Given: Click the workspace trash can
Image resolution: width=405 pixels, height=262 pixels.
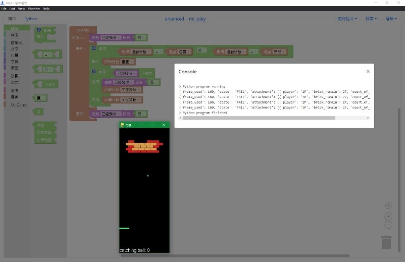Looking at the screenshot, I should [x=386, y=242].
